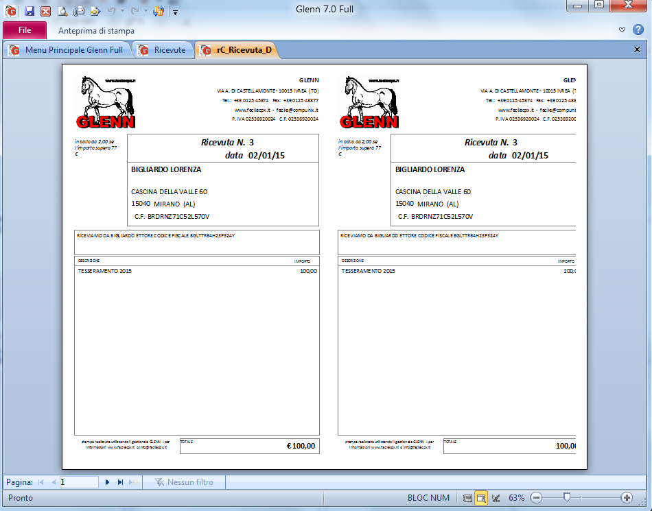Click the right receipt's data 02/01/15

click(518, 156)
